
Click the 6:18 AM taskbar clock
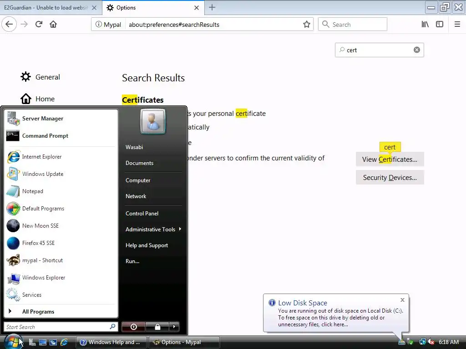[448, 342]
